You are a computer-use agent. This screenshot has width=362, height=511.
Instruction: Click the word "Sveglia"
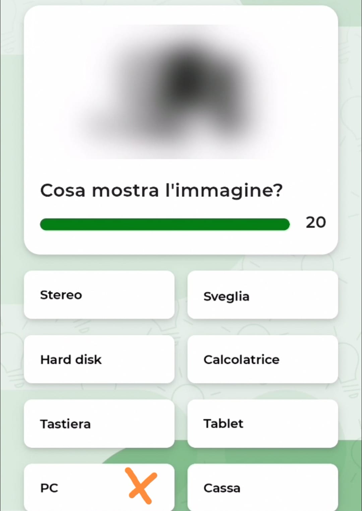pos(226,297)
